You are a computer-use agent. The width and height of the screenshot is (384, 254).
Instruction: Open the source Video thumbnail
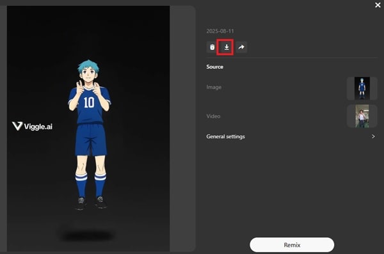(x=362, y=116)
